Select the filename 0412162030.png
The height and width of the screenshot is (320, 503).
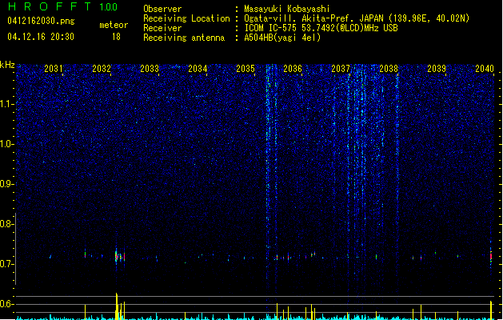pyautogui.click(x=41, y=21)
